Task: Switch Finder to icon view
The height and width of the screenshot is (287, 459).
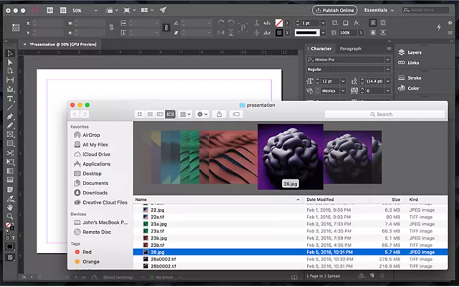Action: (x=140, y=114)
